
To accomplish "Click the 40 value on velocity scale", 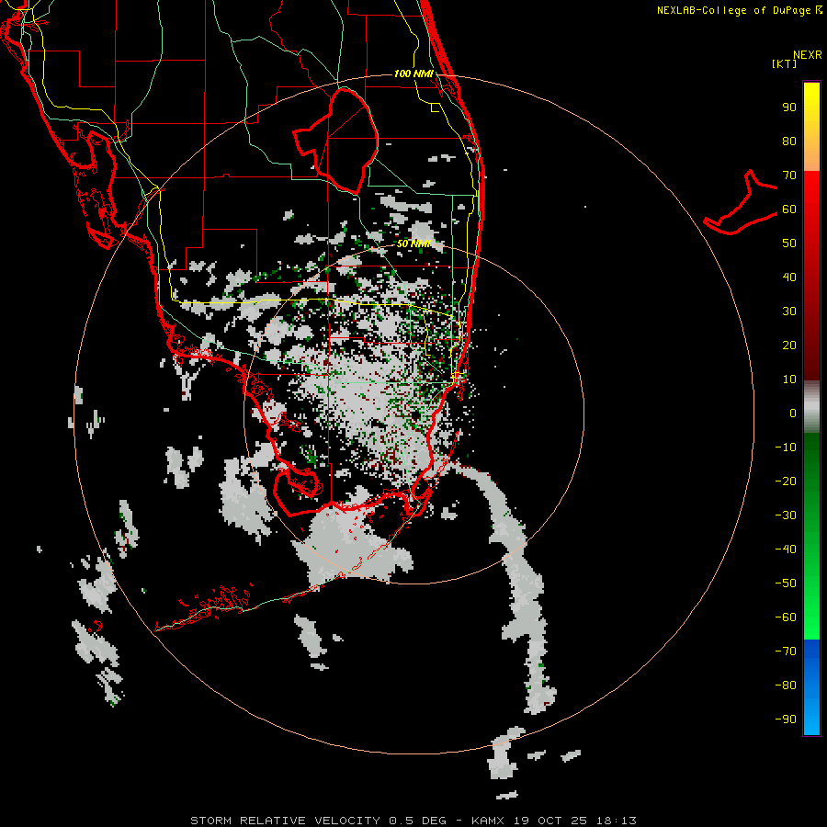I will [789, 278].
